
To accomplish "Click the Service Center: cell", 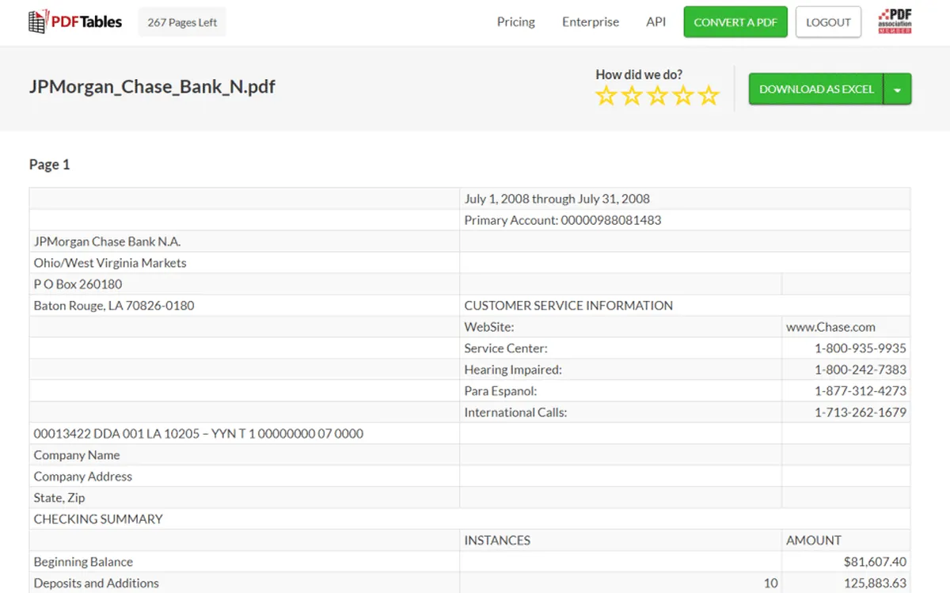I will coord(621,348).
